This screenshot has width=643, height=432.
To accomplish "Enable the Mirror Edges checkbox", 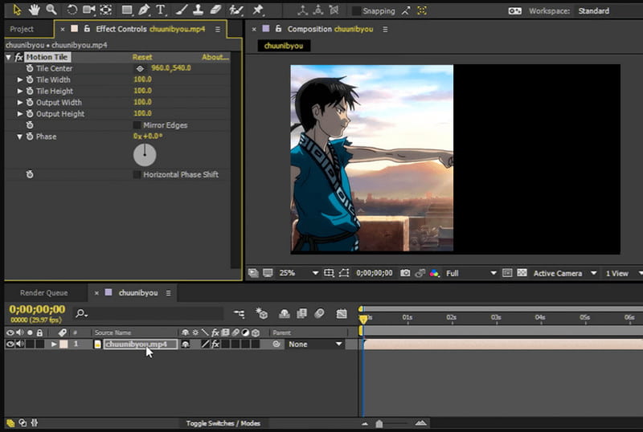I will (137, 125).
